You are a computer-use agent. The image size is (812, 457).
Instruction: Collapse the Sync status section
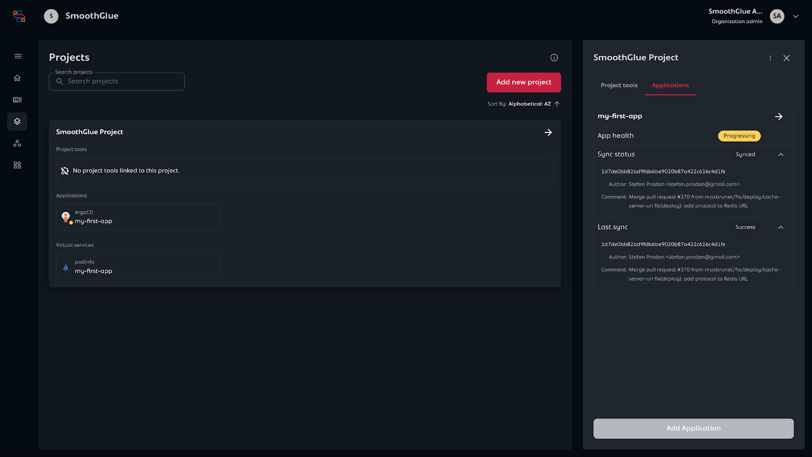click(x=781, y=154)
